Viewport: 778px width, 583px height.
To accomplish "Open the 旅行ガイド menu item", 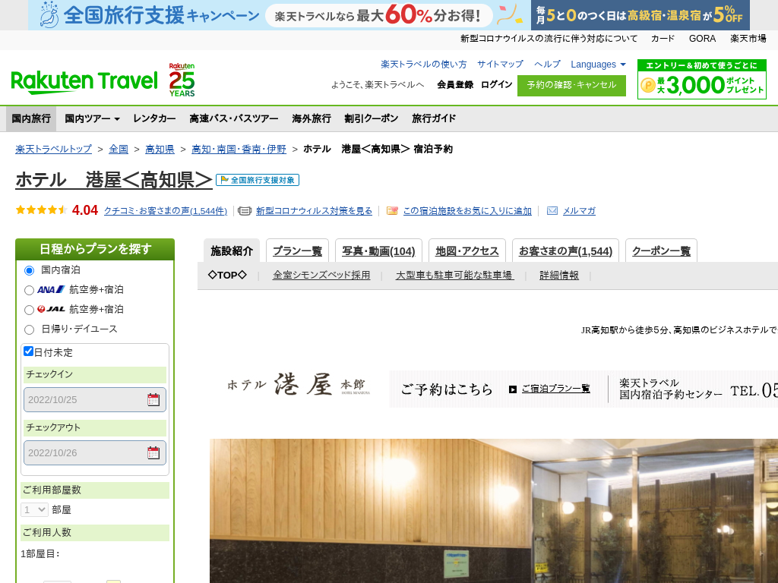I will 434,118.
